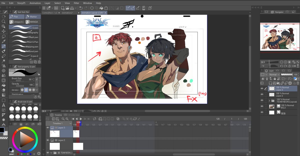Click the Undo arrow in command bar
The height and width of the screenshot is (156, 300).
[x=81, y=8]
